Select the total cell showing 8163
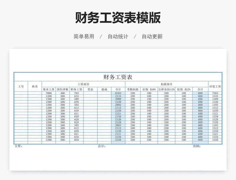This screenshot has height=180, width=236. click(x=118, y=93)
